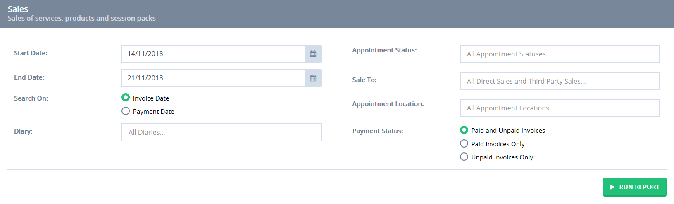Screen dimensions: 674x204
Task: Open the Start Date calendar picker icon
Action: pos(313,54)
